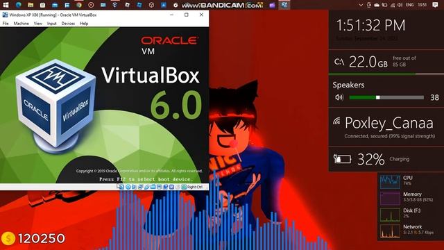Viewport: 444px width, 250px height.
Task: Click the Speakers volume slider handle
Action: [377, 97]
